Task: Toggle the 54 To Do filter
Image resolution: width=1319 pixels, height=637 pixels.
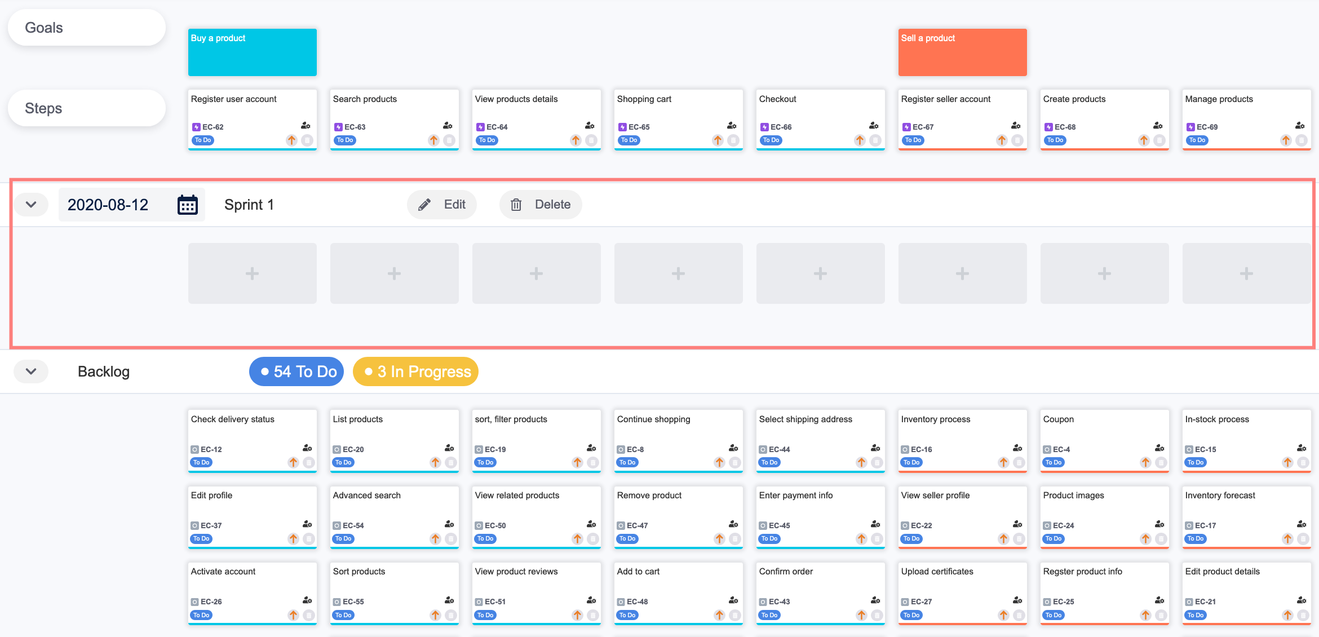Action: (x=296, y=371)
